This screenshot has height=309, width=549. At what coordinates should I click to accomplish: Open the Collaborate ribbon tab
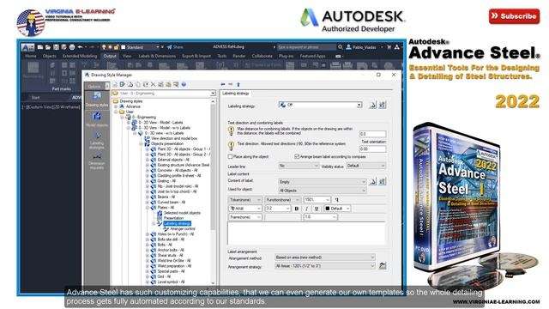tap(262, 56)
